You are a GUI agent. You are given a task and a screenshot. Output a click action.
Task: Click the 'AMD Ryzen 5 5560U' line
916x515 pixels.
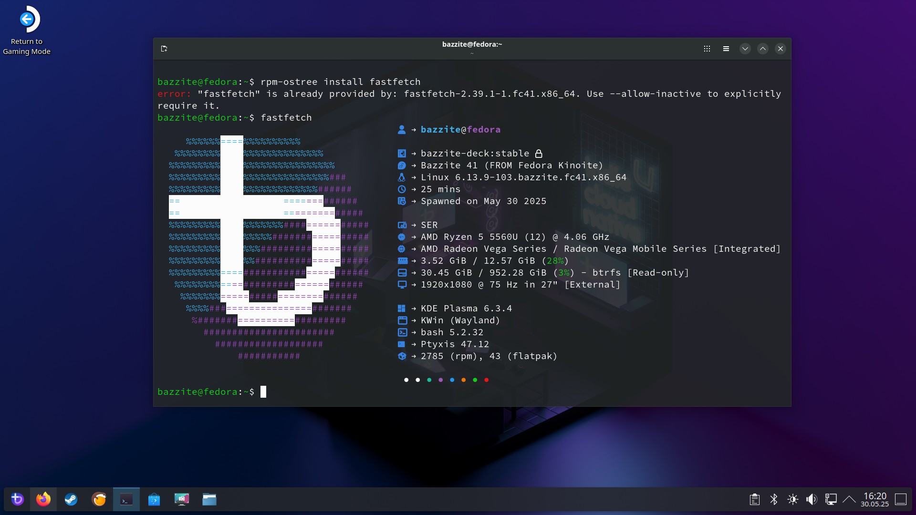[515, 237]
